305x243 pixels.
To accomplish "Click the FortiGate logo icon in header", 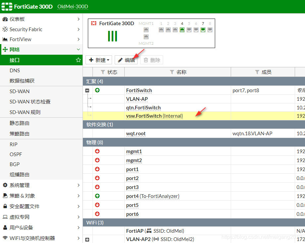I will point(7,6).
